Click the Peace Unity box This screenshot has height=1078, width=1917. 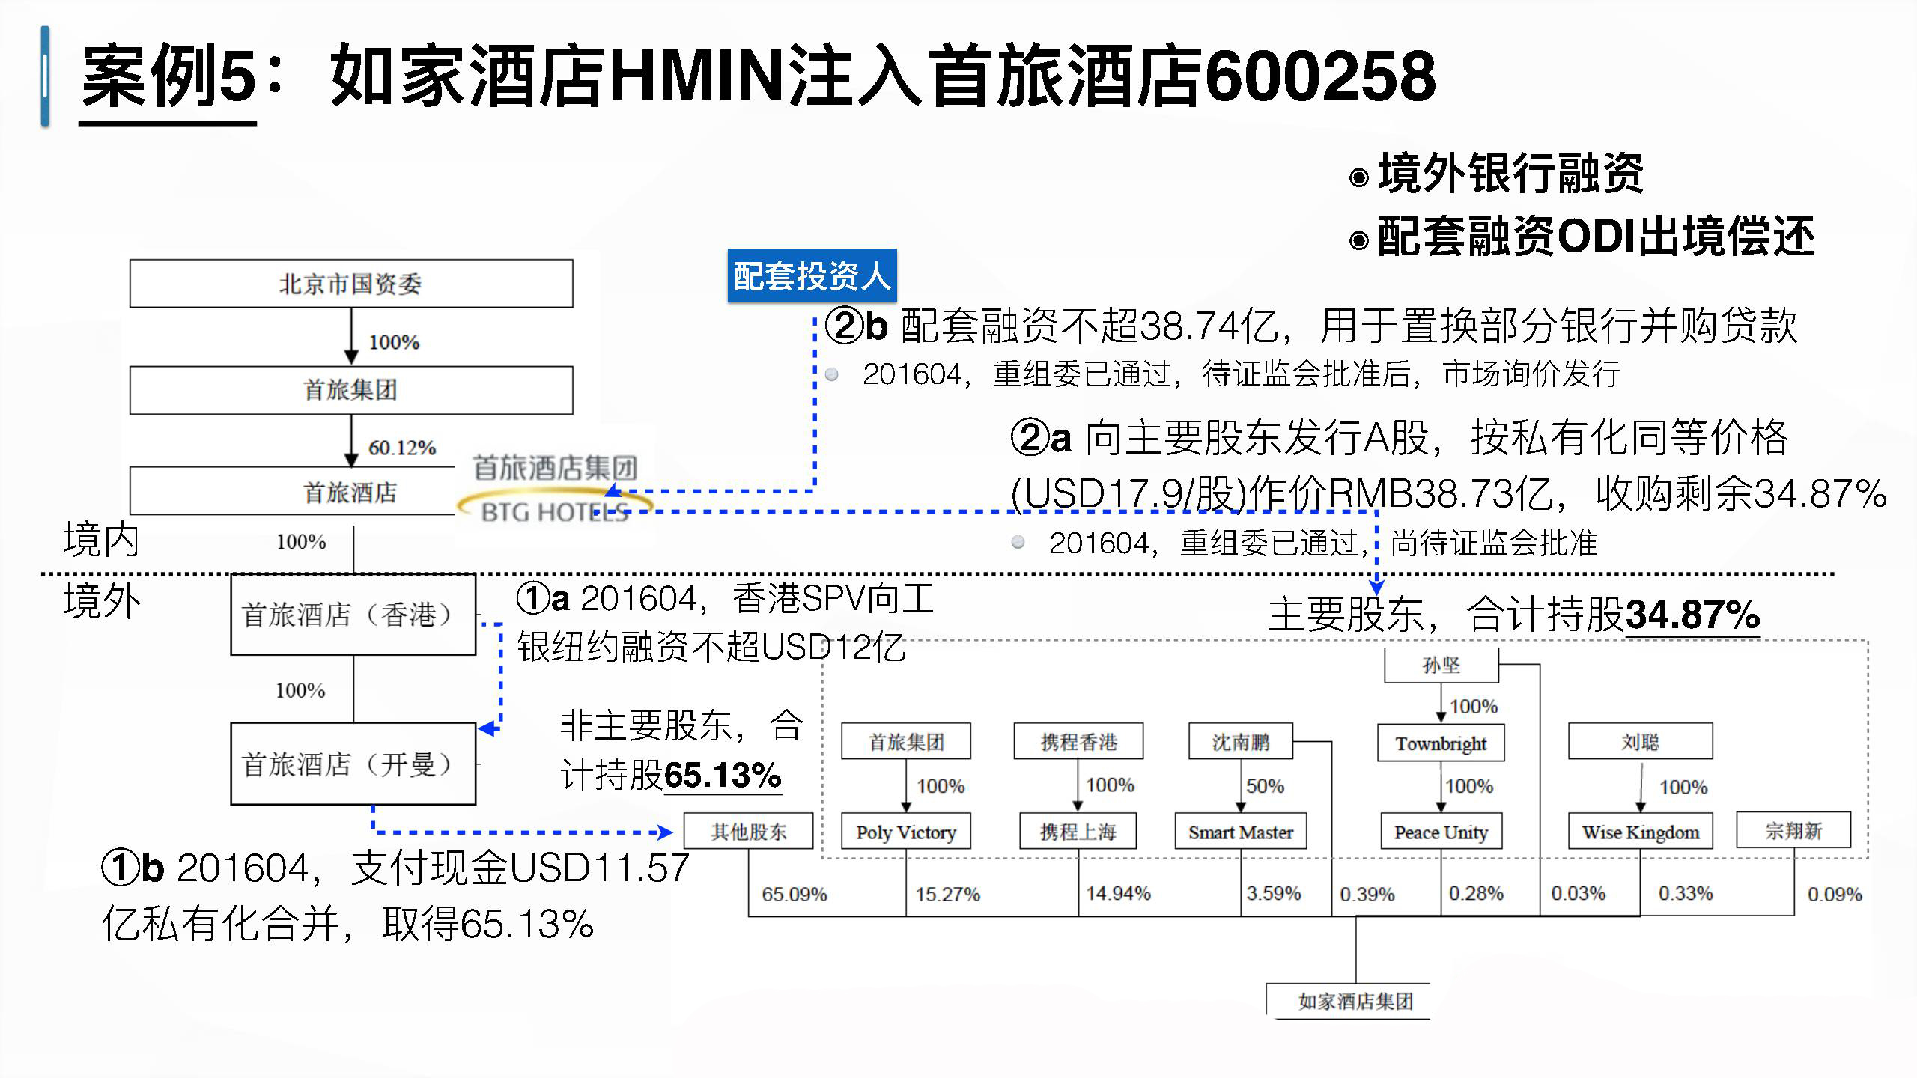click(x=1441, y=832)
